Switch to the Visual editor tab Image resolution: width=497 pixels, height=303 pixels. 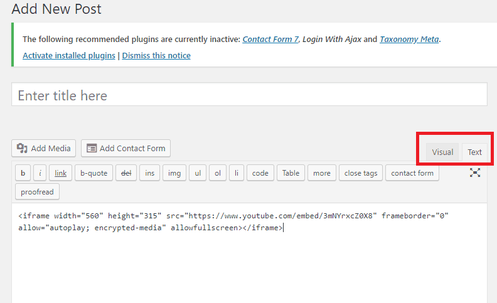(x=442, y=152)
